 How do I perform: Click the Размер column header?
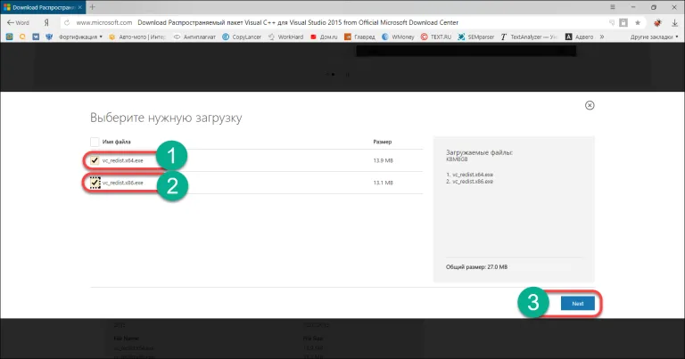click(x=383, y=142)
